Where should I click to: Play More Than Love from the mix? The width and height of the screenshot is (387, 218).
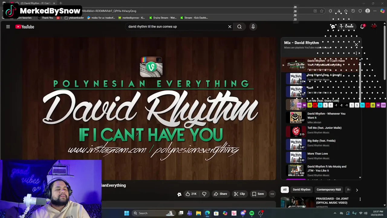[317, 154]
